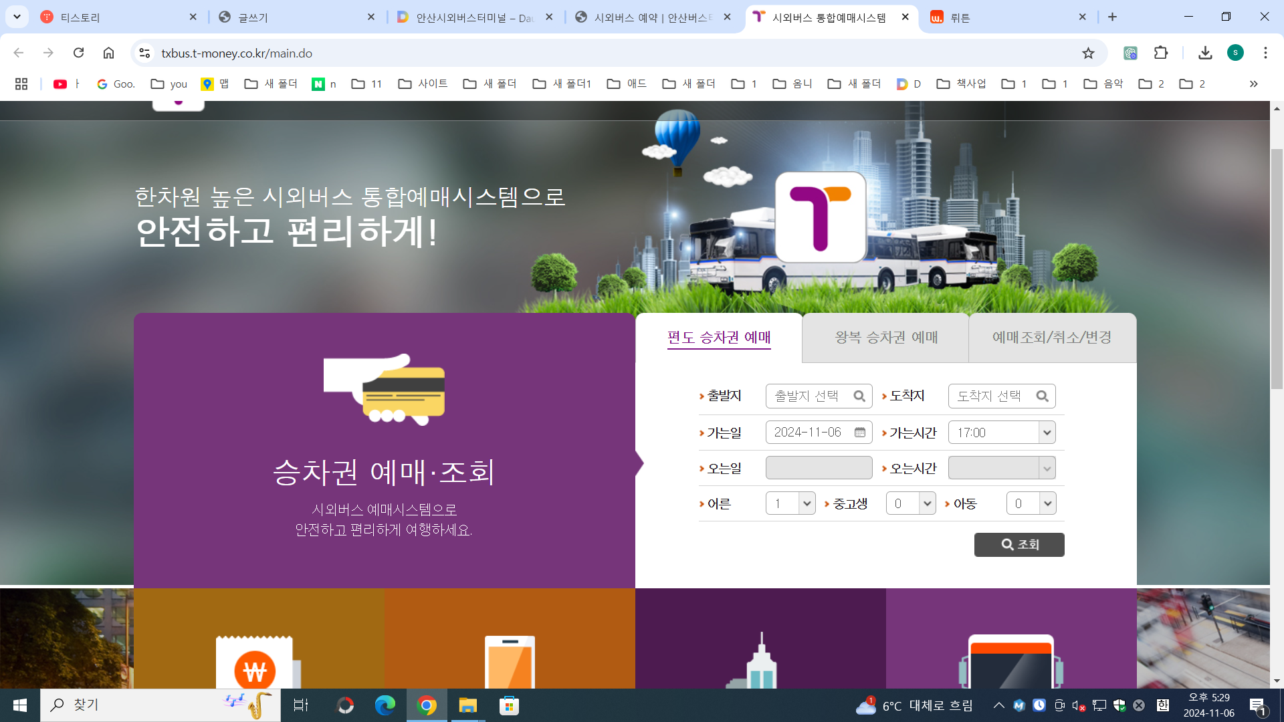This screenshot has width=1284, height=722.
Task: Click the page vertical scrollbar thumb
Action: [1277, 267]
